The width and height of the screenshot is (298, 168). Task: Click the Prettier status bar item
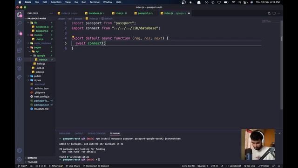coord(264,166)
